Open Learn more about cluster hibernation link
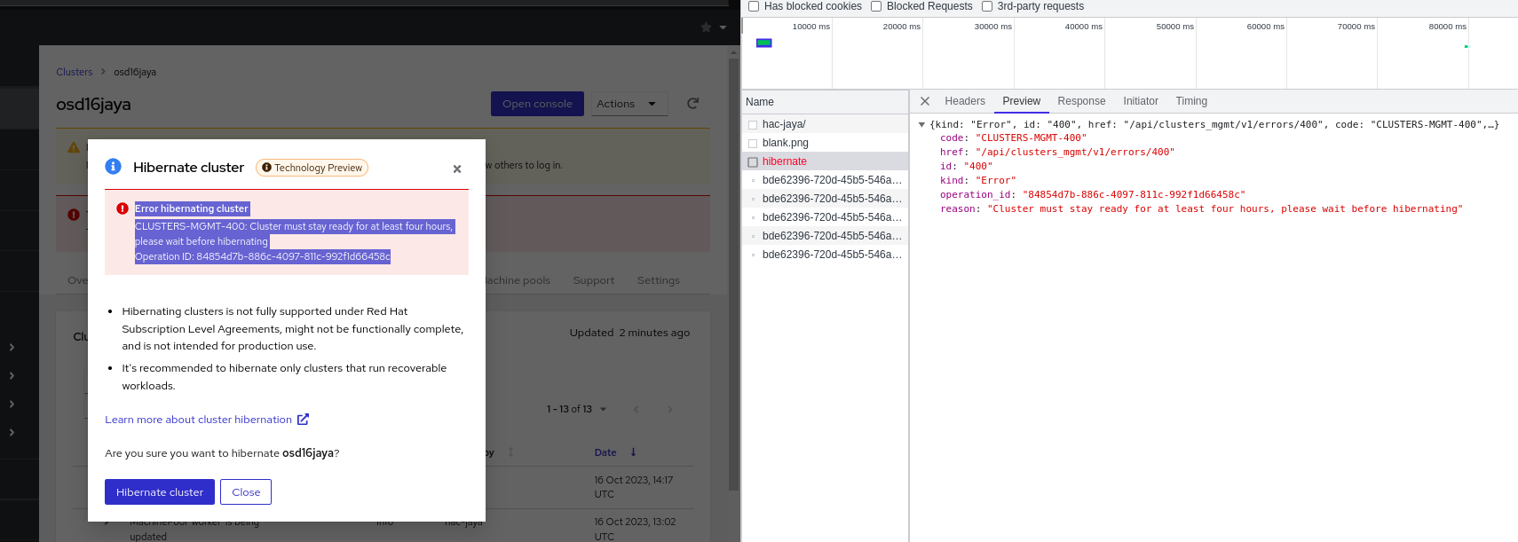 point(198,420)
